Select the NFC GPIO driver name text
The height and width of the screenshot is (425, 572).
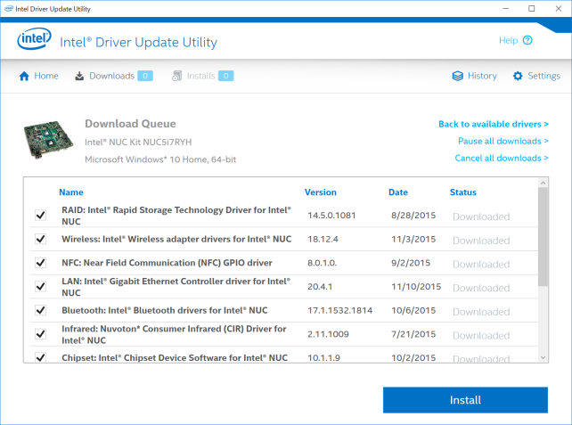tap(167, 263)
